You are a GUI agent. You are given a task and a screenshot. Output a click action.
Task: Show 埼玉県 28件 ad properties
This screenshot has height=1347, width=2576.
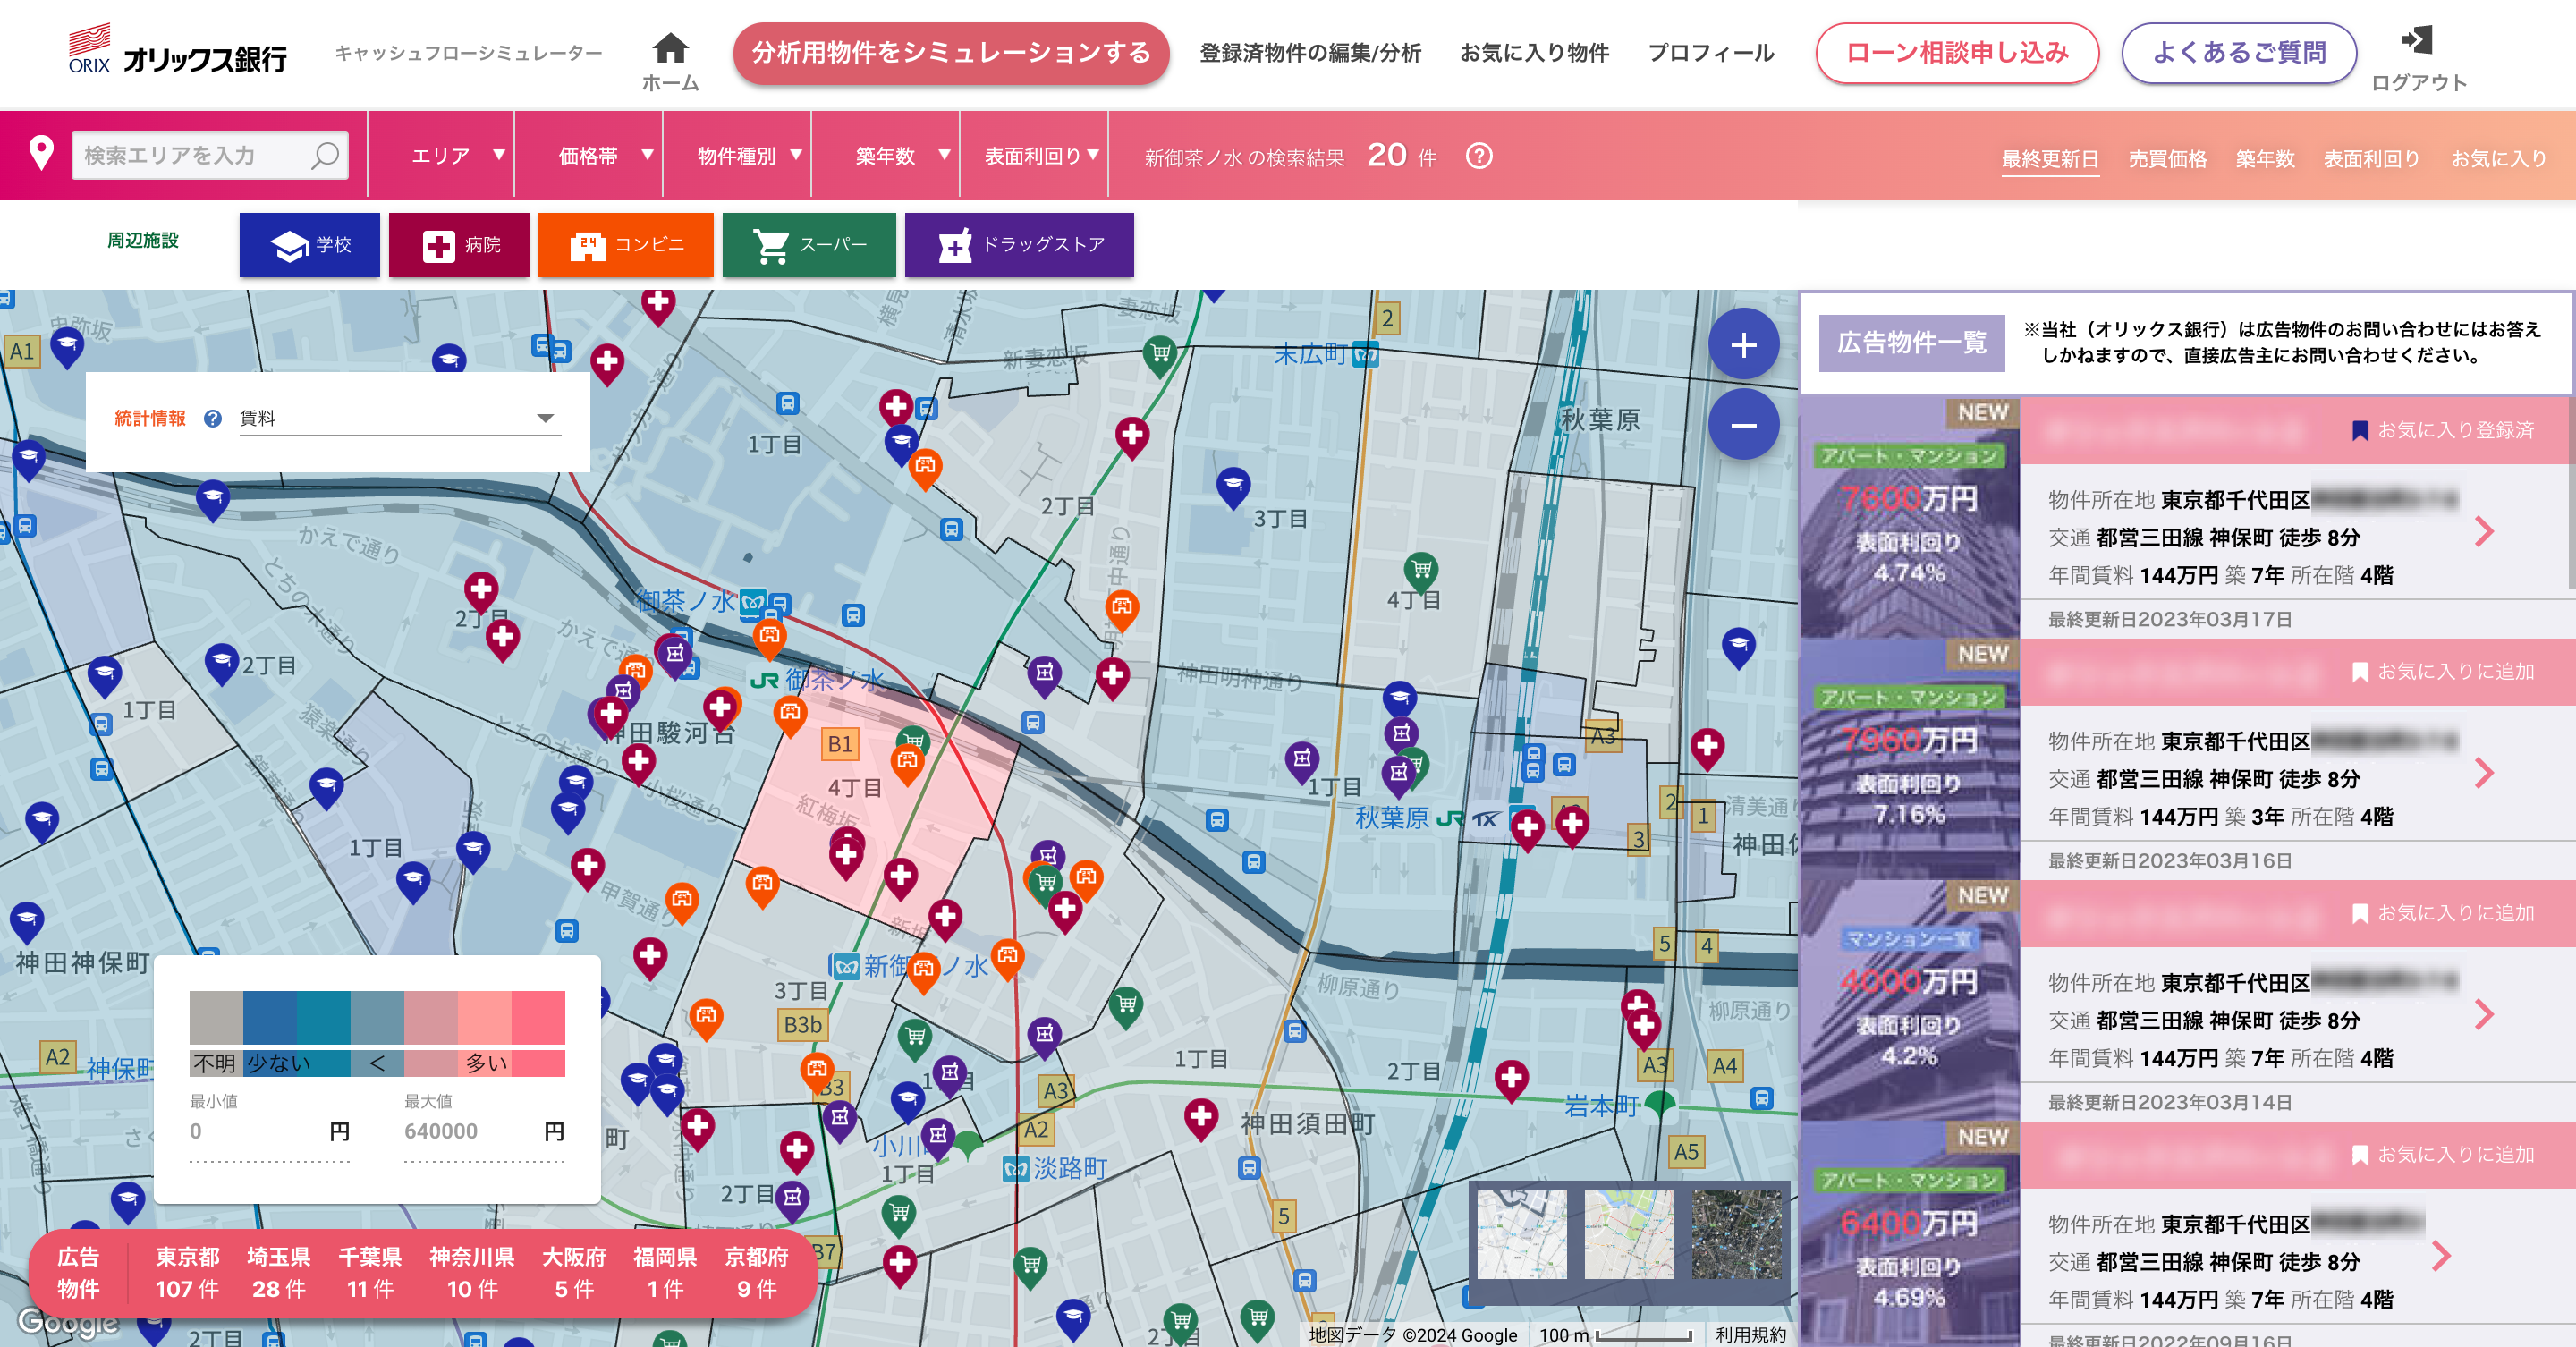pyautogui.click(x=279, y=1272)
